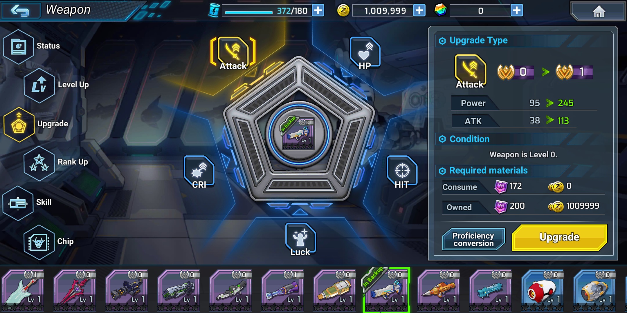Select the white guitar axe weapon thumbnail
Image resolution: width=627 pixels, height=313 pixels.
coord(23,290)
